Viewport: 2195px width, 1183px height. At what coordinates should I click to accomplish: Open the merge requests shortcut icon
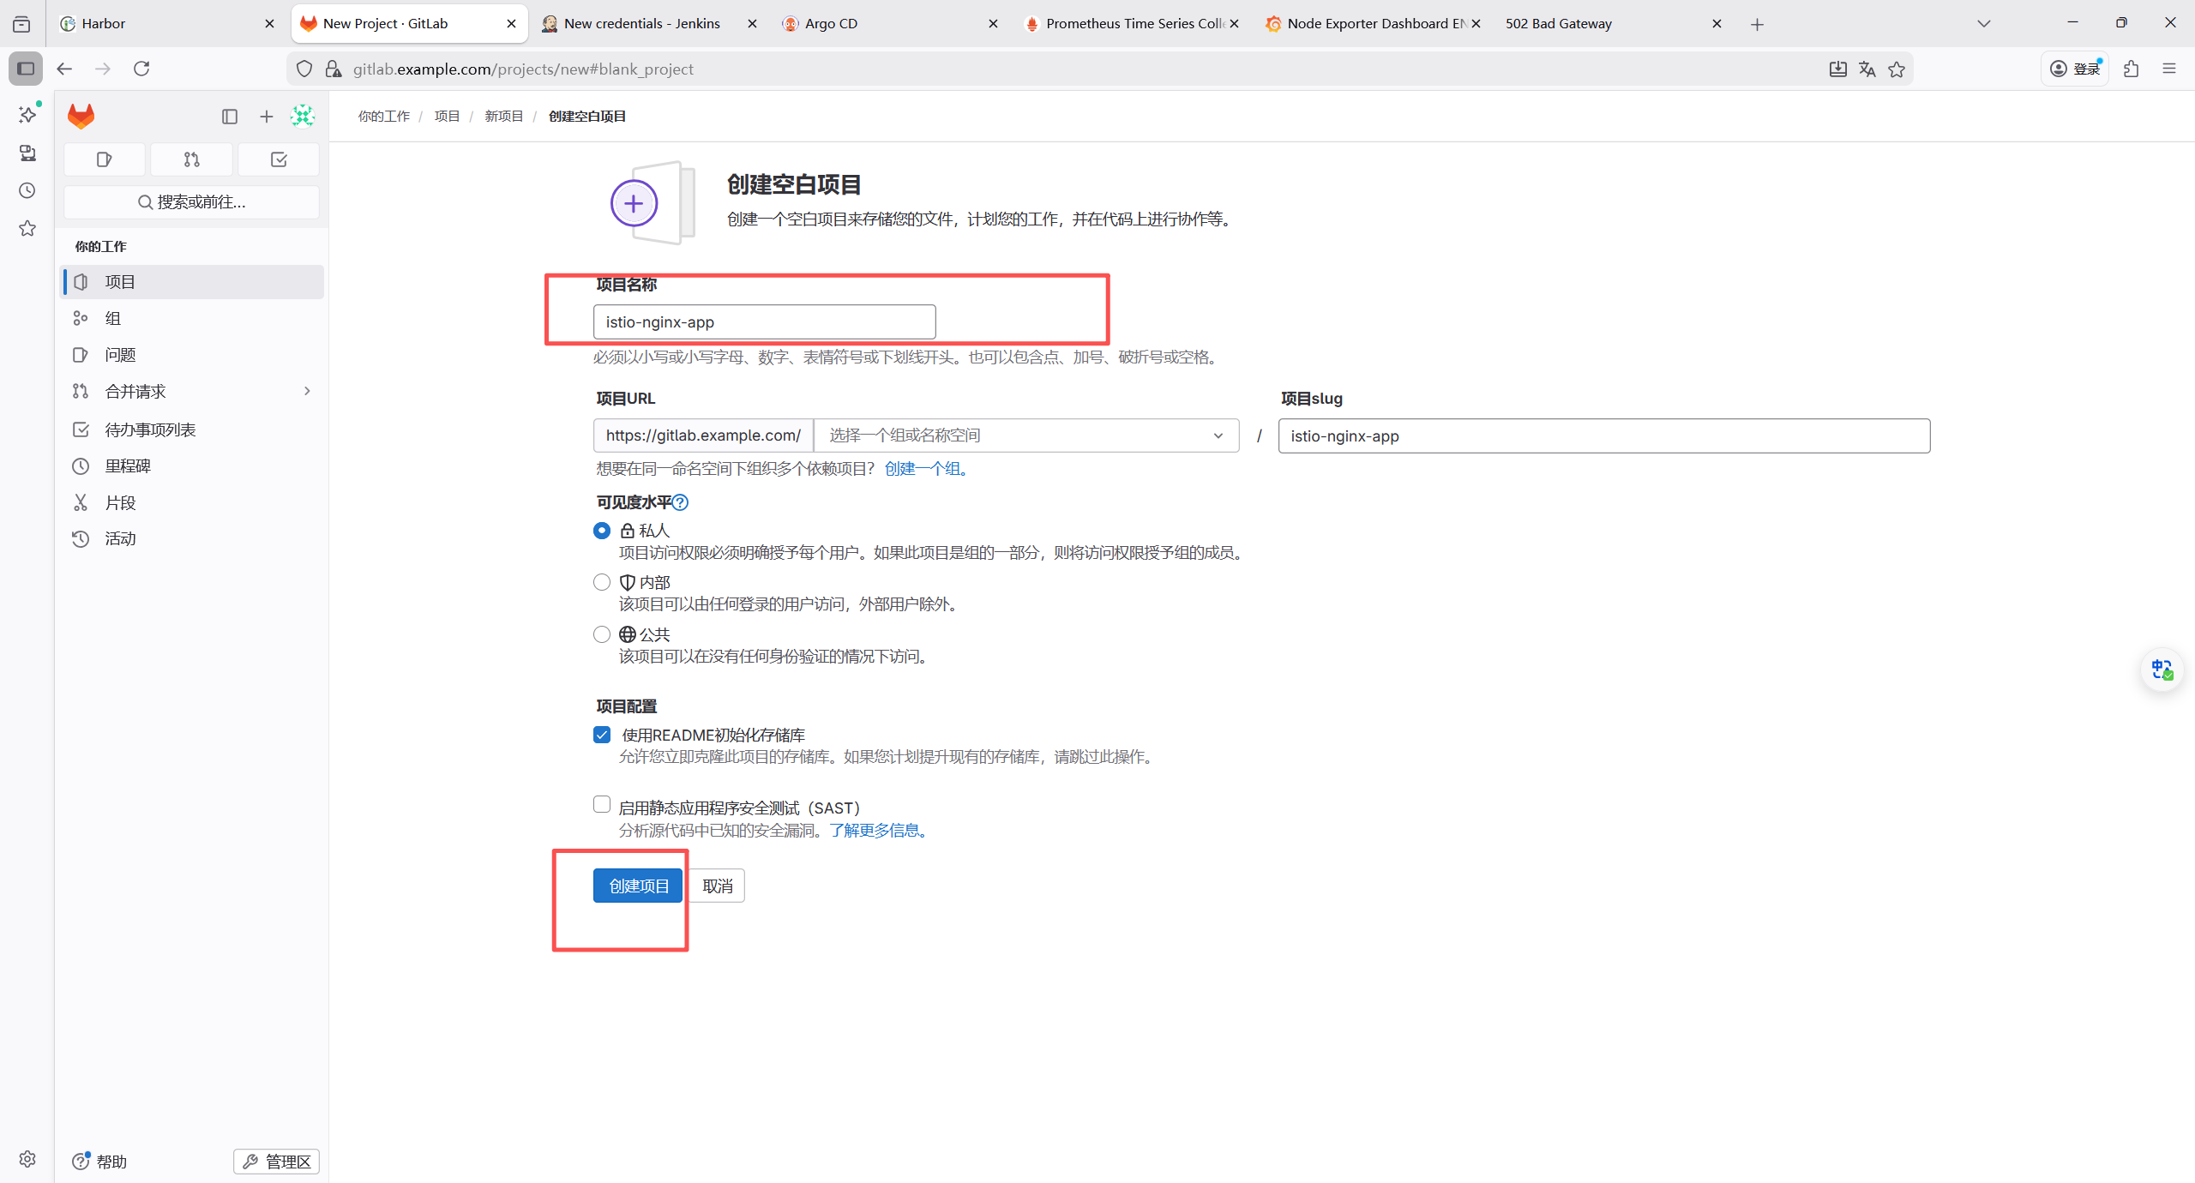(x=191, y=159)
